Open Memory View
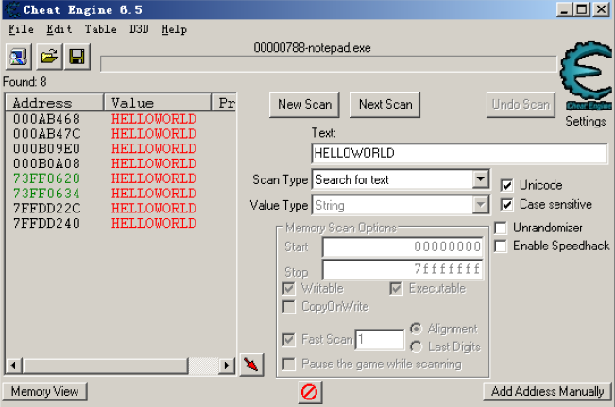Viewport: 615px width, 407px height. tap(44, 392)
